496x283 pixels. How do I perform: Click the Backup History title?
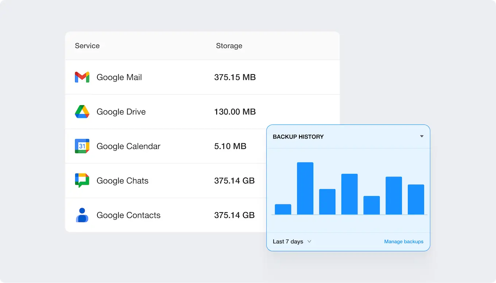[298, 137]
